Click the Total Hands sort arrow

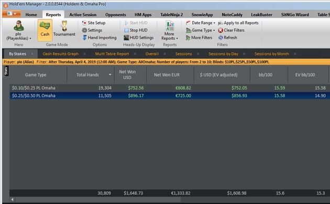pos(110,74)
